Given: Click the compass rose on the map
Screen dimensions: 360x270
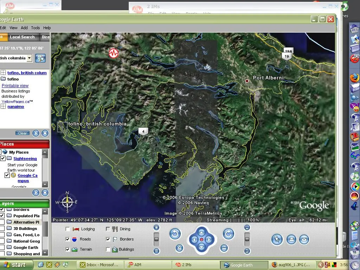Looking at the screenshot, I should pos(67,202).
